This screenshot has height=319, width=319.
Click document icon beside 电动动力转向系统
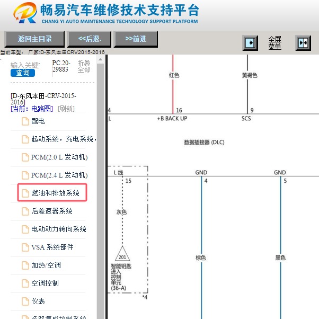pos(25,229)
